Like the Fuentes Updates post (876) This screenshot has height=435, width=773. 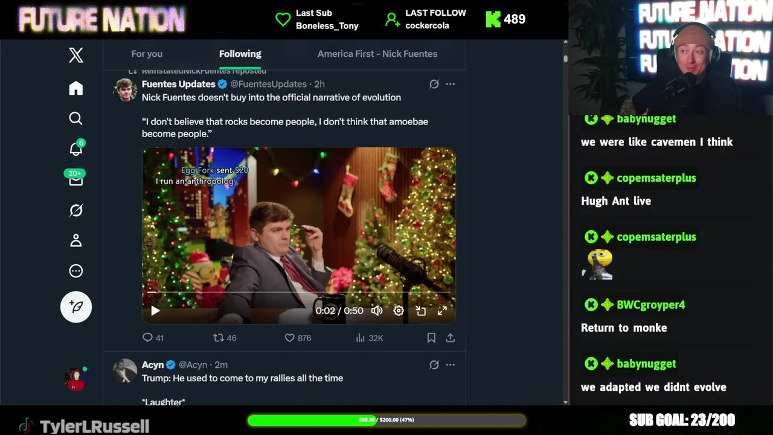click(x=298, y=338)
